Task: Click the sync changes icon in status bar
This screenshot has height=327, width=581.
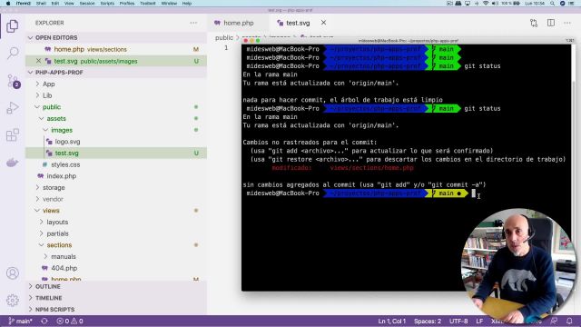Action: pyautogui.click(x=44, y=321)
